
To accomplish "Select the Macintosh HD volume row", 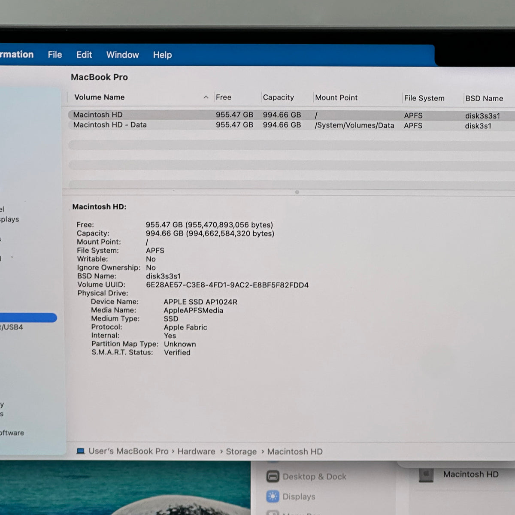I will (x=291, y=115).
